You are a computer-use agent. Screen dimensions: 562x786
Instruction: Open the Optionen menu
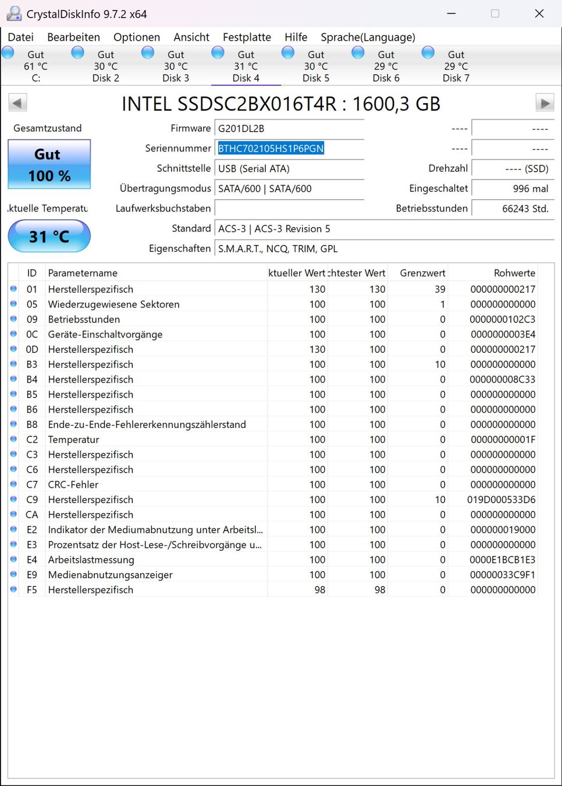137,37
